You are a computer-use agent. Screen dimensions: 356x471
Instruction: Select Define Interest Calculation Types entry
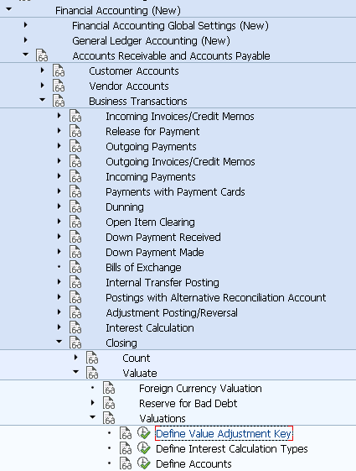232,449
